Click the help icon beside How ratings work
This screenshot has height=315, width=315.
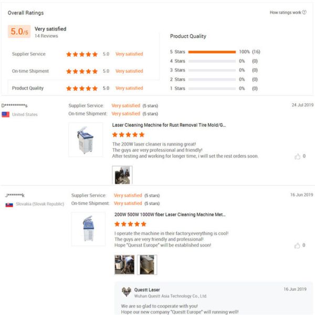(x=304, y=13)
